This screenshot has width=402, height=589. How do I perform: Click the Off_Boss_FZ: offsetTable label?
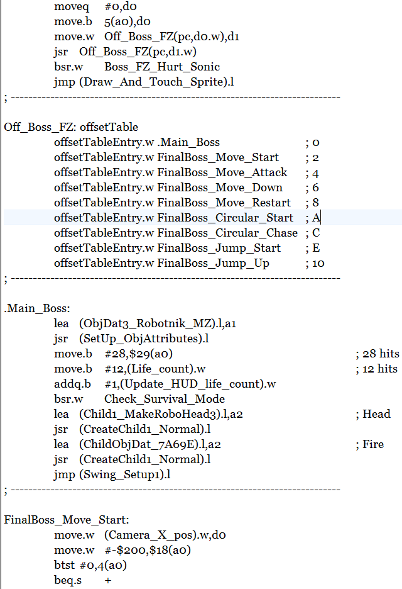[70, 127]
